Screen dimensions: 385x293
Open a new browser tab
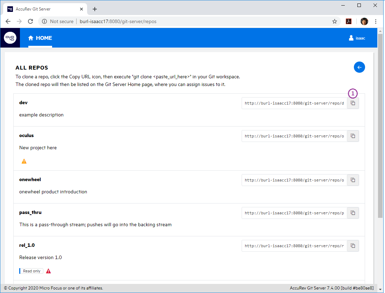[95, 9]
